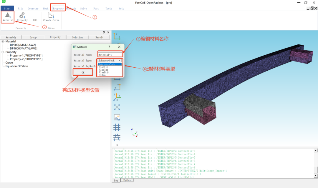The height and width of the screenshot is (188, 318).
Task: Switch to the Solution panel tab
Action: pos(77,37)
